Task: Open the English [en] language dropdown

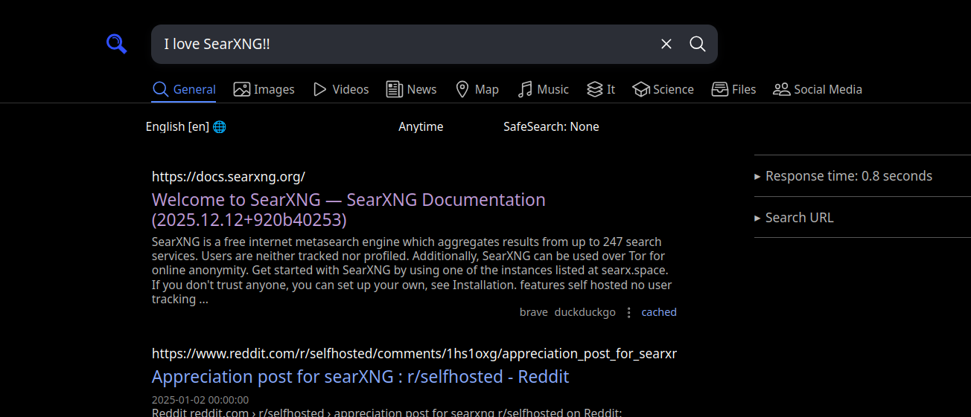Action: [186, 127]
